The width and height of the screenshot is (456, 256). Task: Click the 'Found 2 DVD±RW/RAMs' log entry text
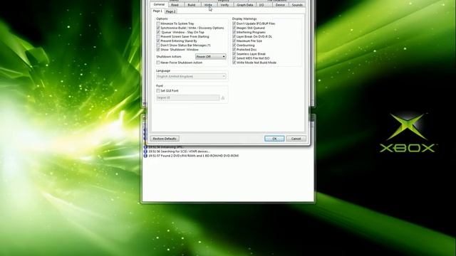[x=193, y=156]
